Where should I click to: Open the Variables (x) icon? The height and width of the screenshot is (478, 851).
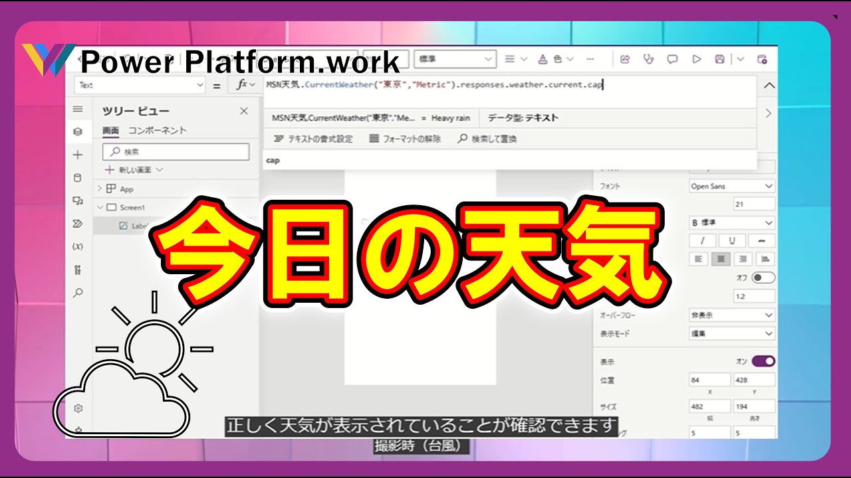point(78,246)
